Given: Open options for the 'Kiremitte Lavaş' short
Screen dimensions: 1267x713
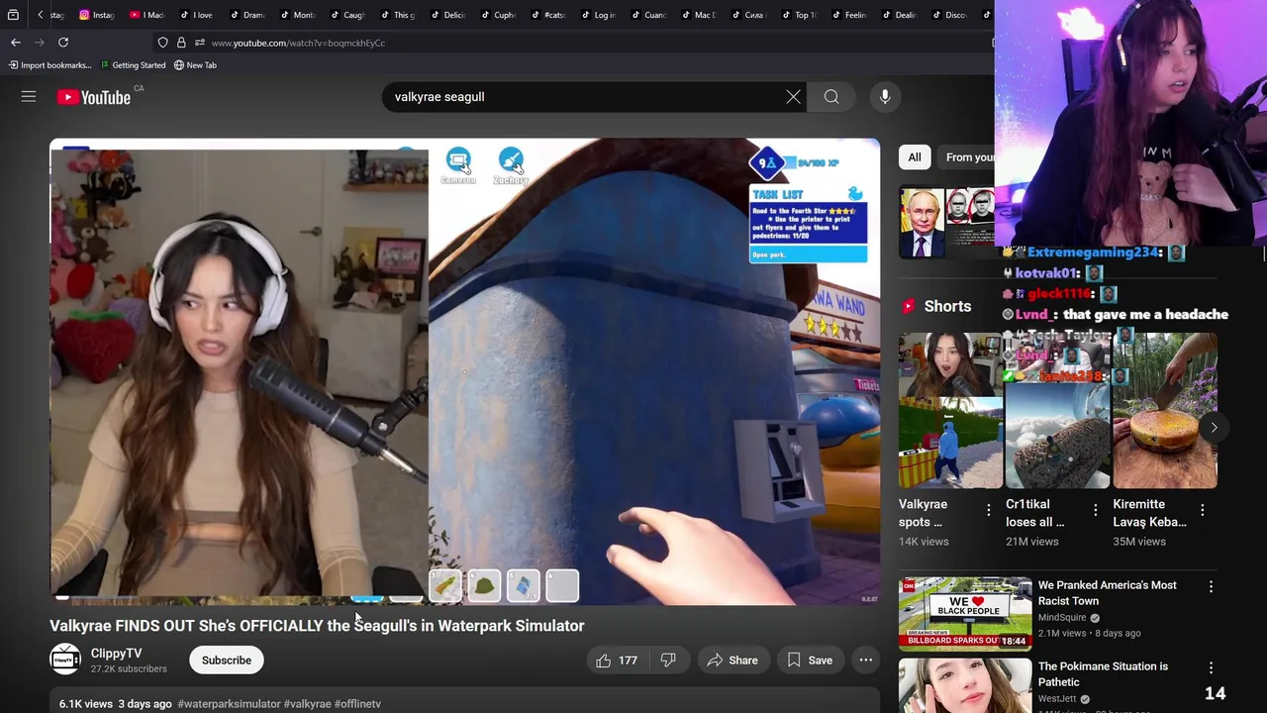Looking at the screenshot, I should pos(1202,510).
